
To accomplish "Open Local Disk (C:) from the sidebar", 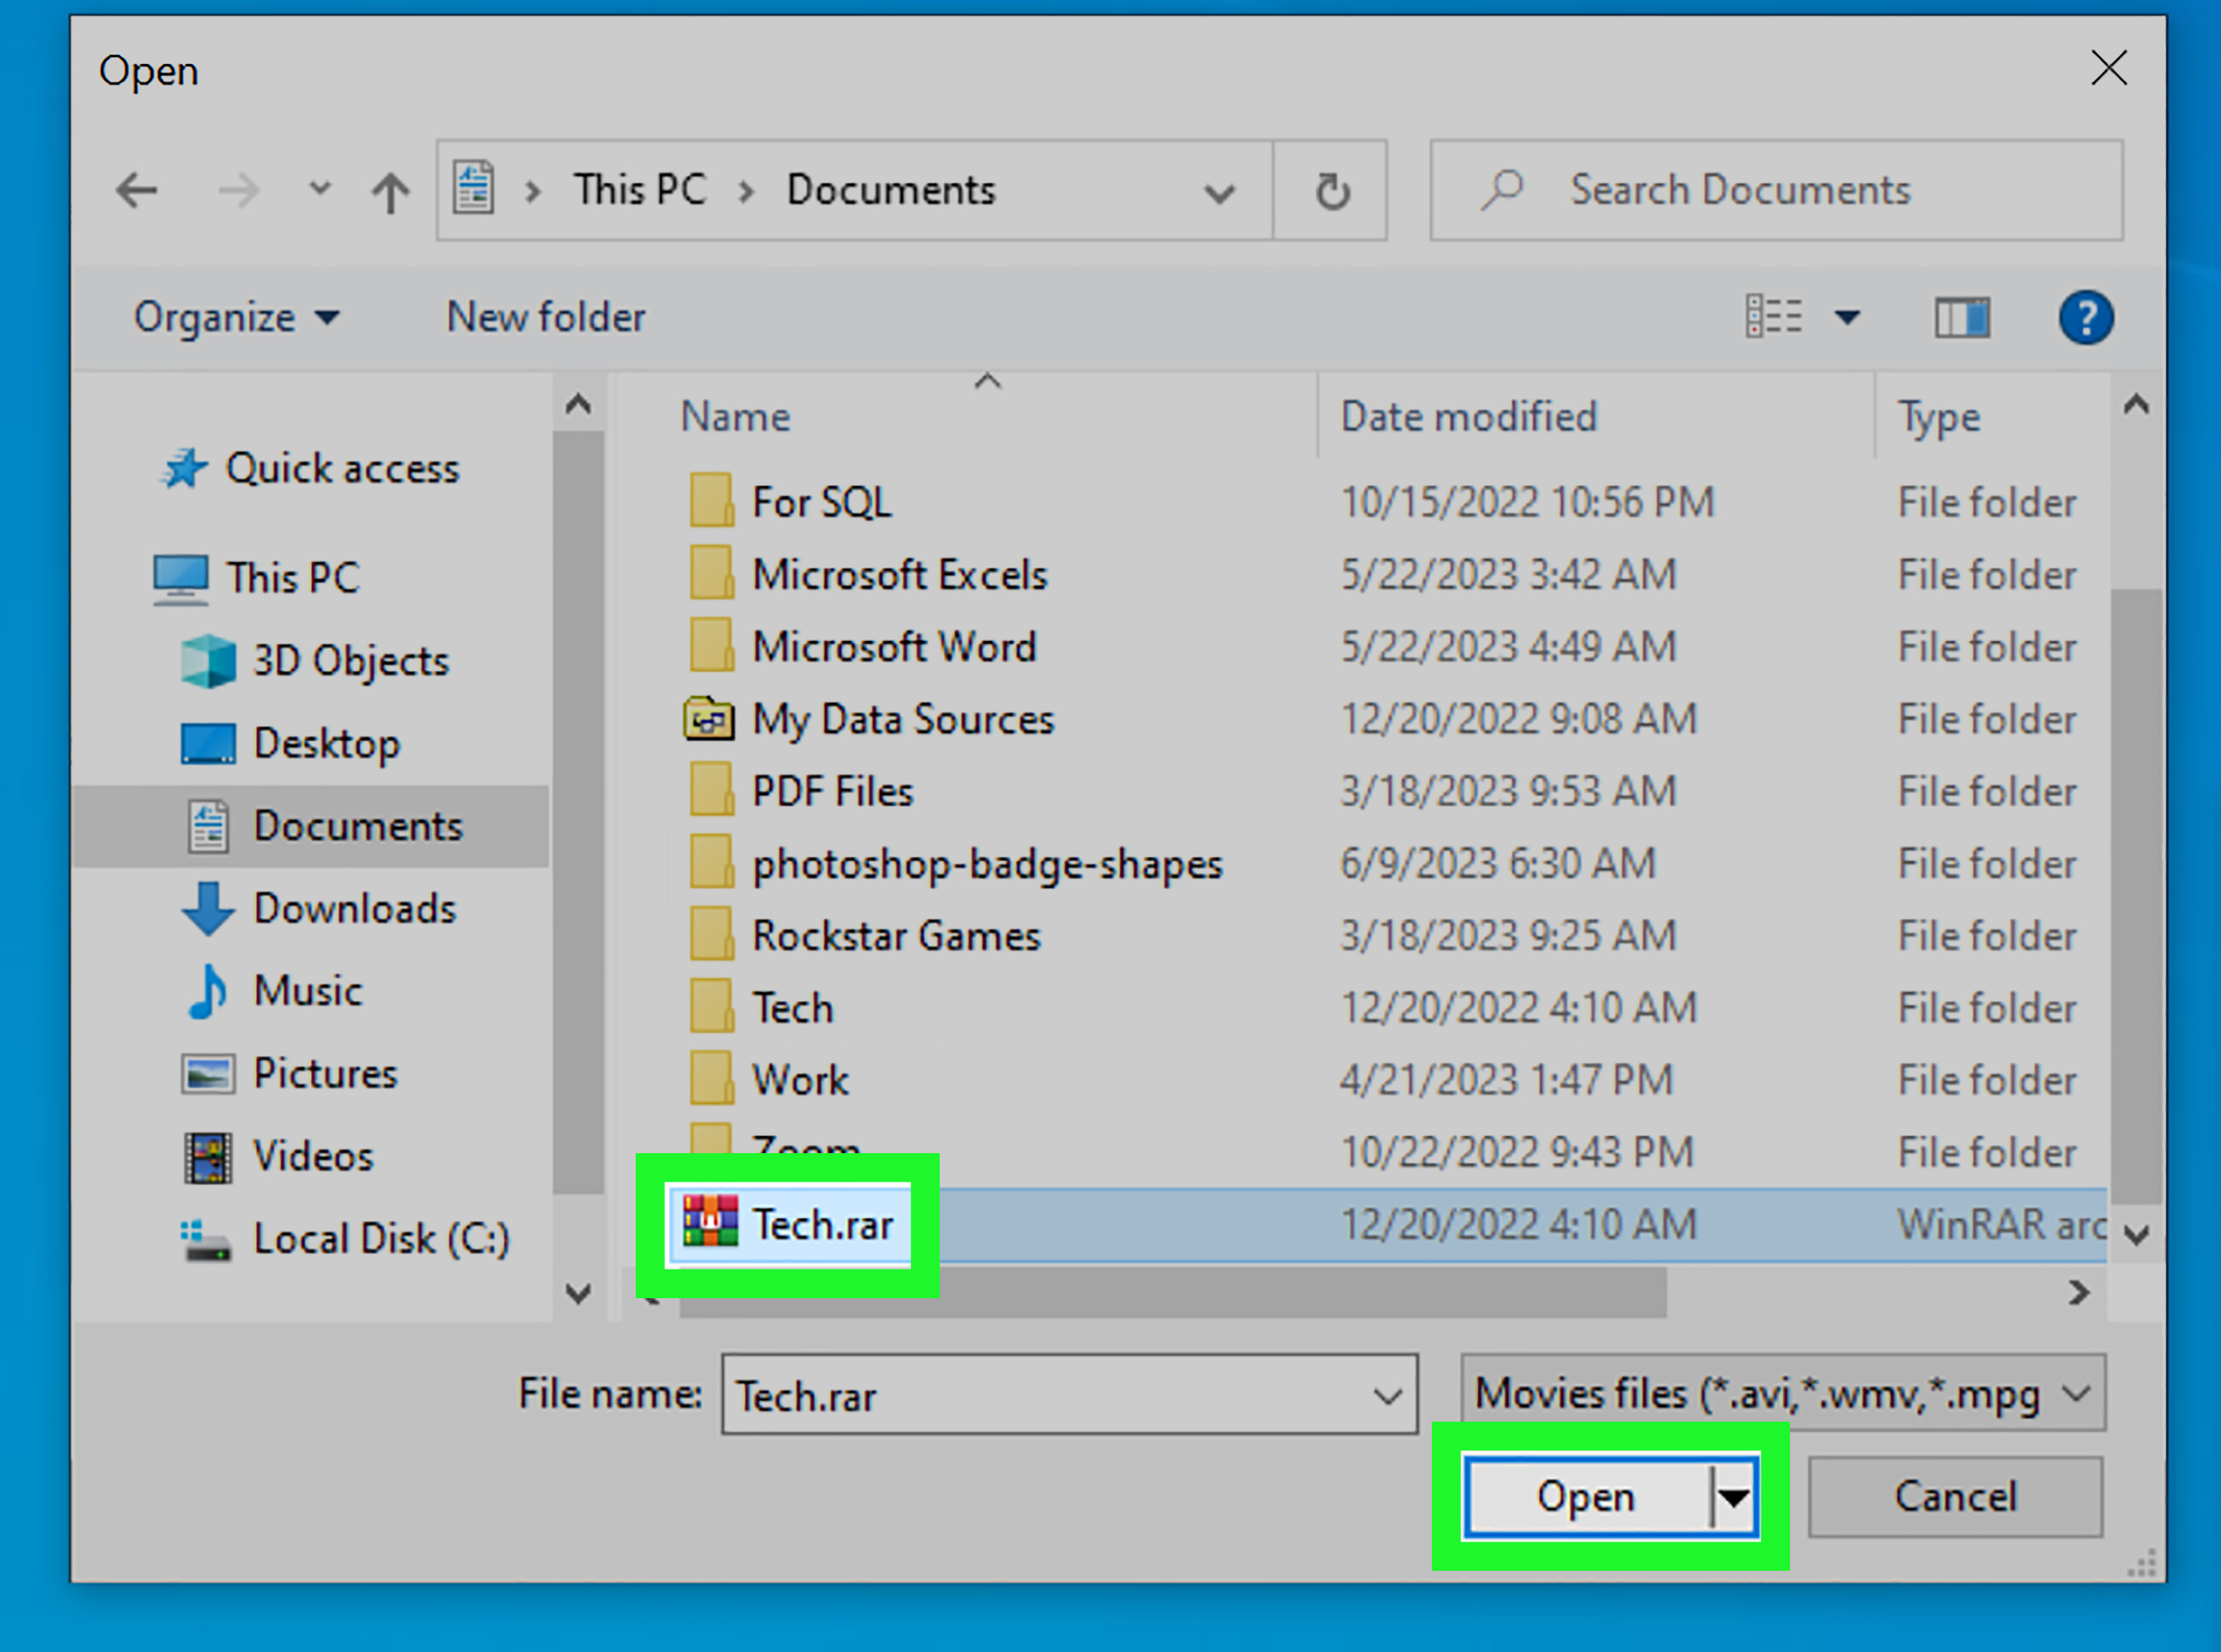I will pos(381,1237).
